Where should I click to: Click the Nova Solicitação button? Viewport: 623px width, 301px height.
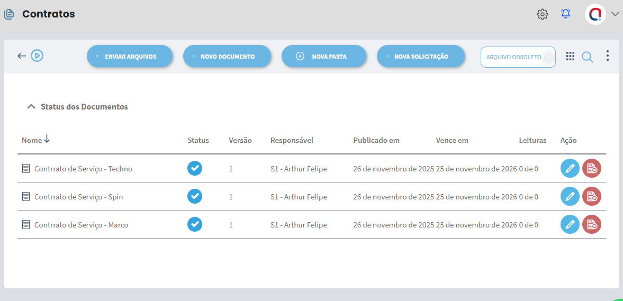pos(421,57)
